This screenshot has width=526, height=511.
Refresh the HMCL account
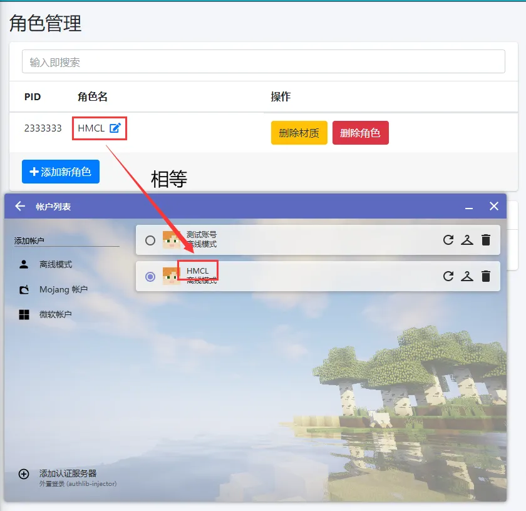pyautogui.click(x=448, y=276)
